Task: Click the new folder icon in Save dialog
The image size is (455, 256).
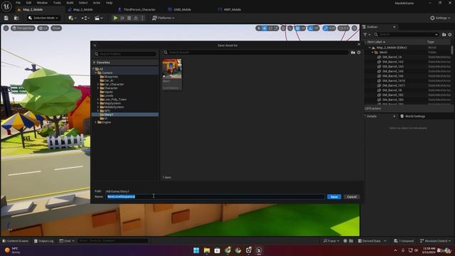Action: click(x=353, y=53)
